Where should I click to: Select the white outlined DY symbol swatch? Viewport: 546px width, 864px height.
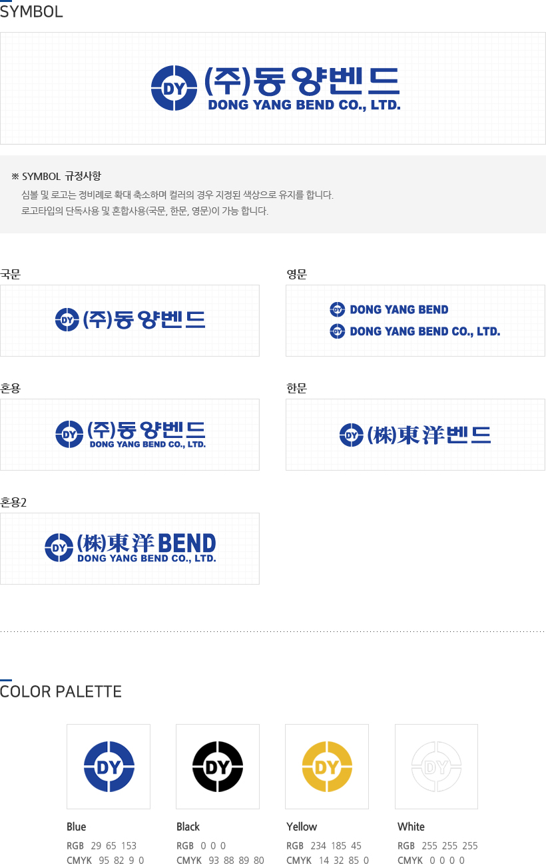[x=436, y=767]
